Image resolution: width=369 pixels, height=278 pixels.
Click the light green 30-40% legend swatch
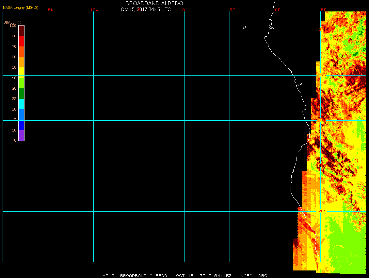click(21, 83)
